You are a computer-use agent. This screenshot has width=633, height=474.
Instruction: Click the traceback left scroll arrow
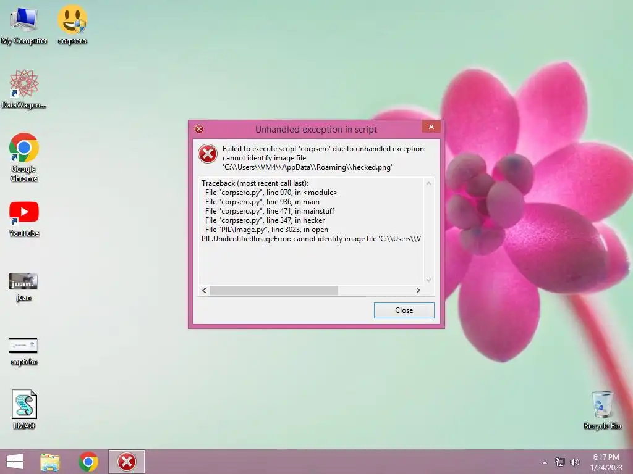pos(204,290)
